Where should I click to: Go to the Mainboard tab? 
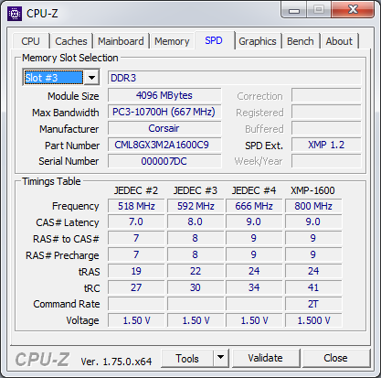pos(121,41)
